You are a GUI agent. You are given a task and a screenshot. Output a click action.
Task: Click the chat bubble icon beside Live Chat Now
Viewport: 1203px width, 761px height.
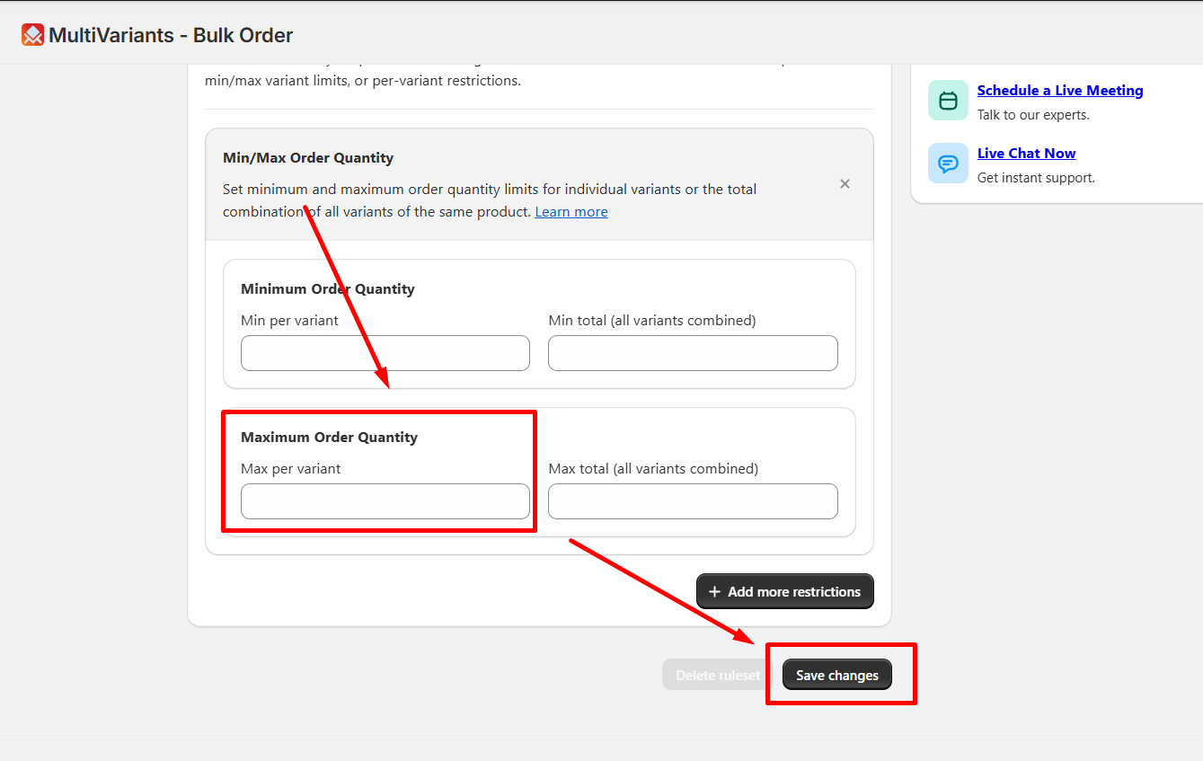[x=948, y=164]
